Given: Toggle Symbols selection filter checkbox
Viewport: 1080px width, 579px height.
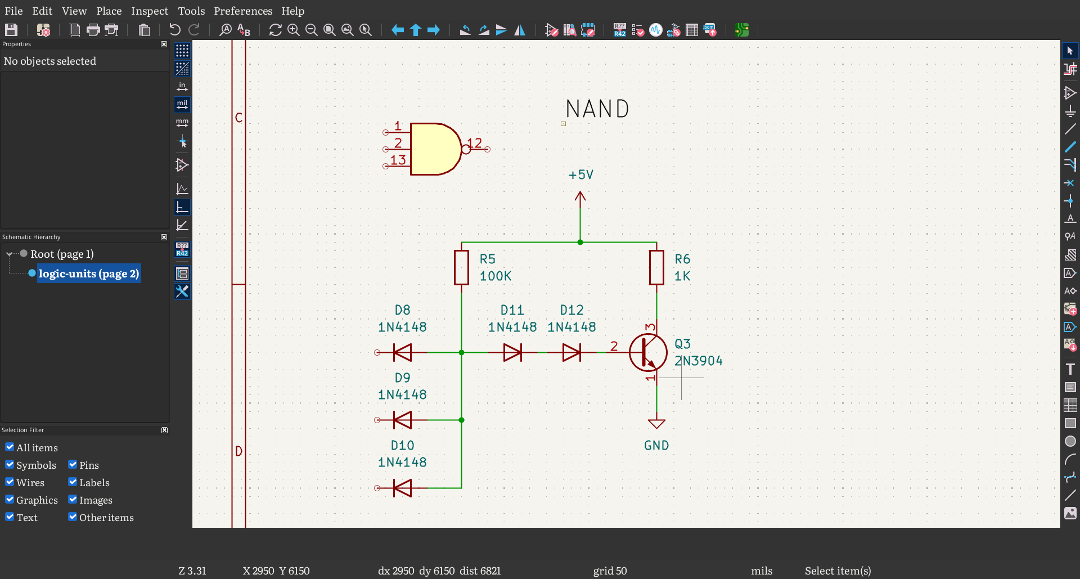Looking at the screenshot, I should [x=10, y=465].
